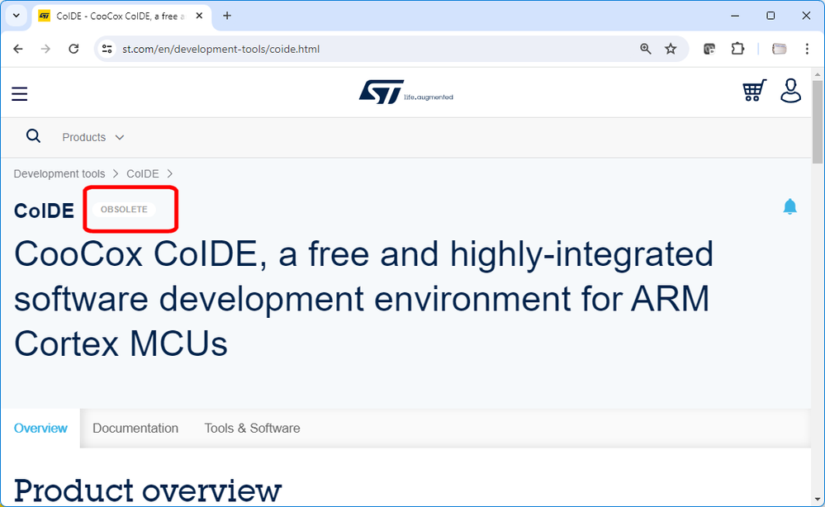
Task: Open a new browser tab
Action: click(x=227, y=16)
